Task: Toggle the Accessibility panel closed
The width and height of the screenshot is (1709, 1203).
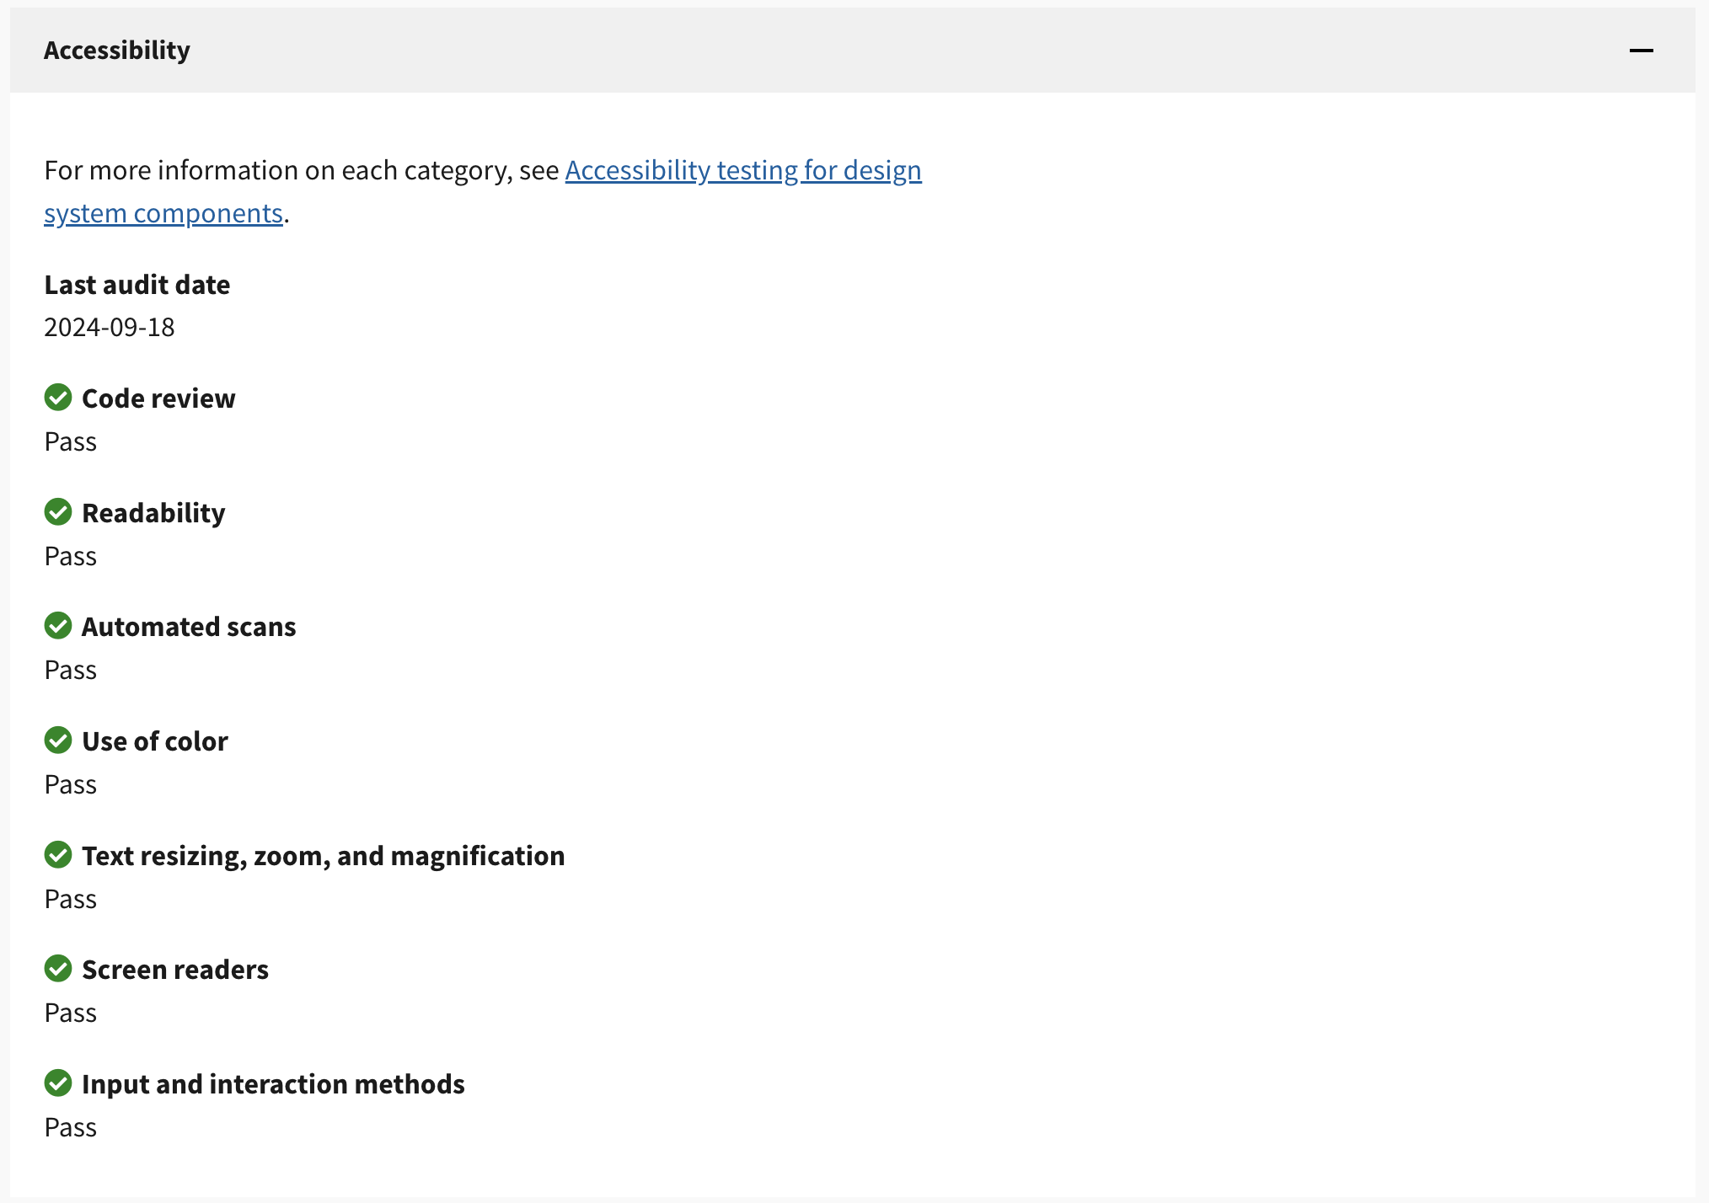Action: pos(1642,51)
